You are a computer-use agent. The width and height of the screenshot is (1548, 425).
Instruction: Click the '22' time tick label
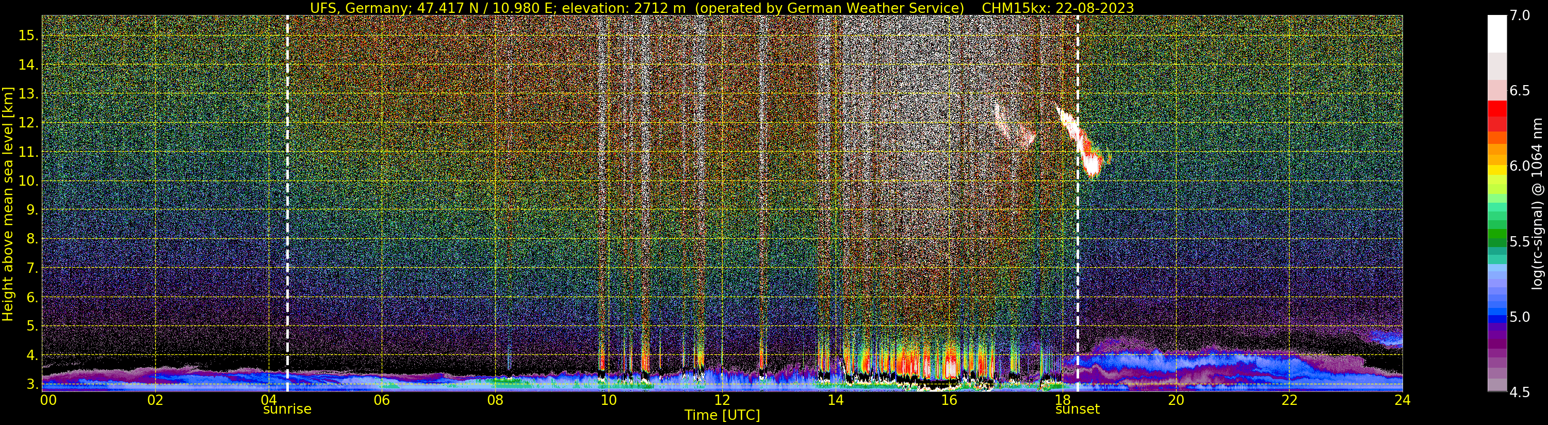click(x=1290, y=400)
